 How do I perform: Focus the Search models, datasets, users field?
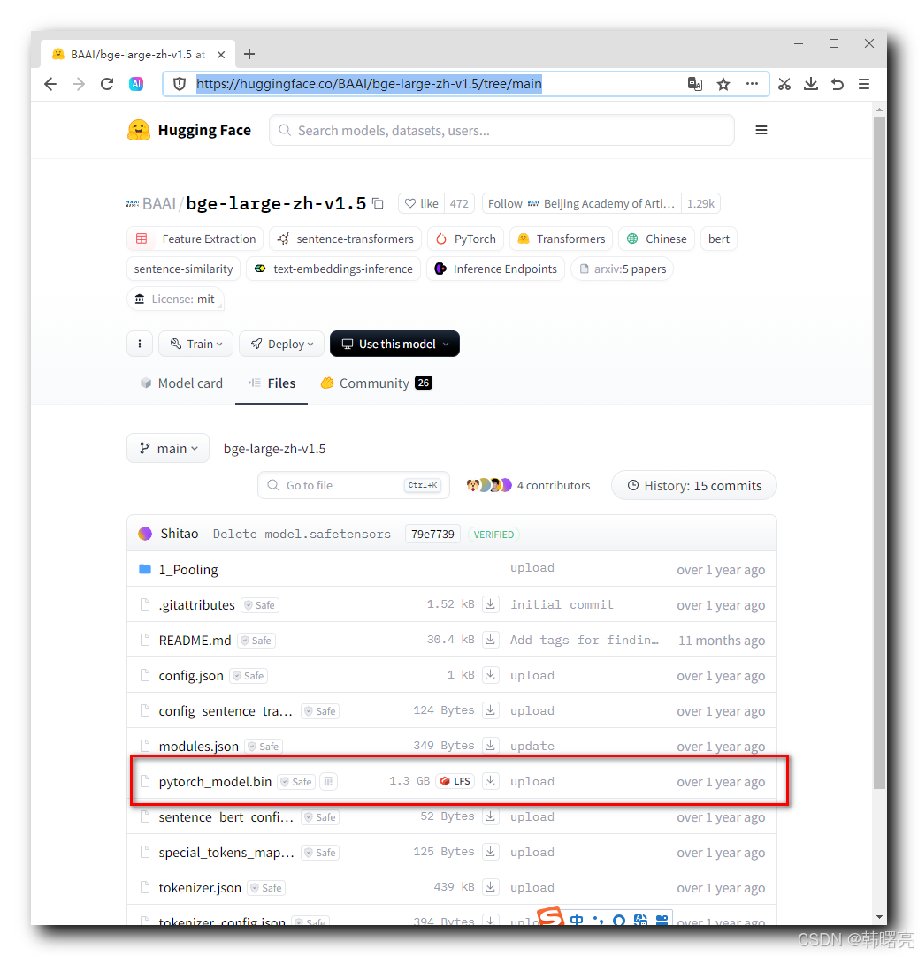[501, 131]
